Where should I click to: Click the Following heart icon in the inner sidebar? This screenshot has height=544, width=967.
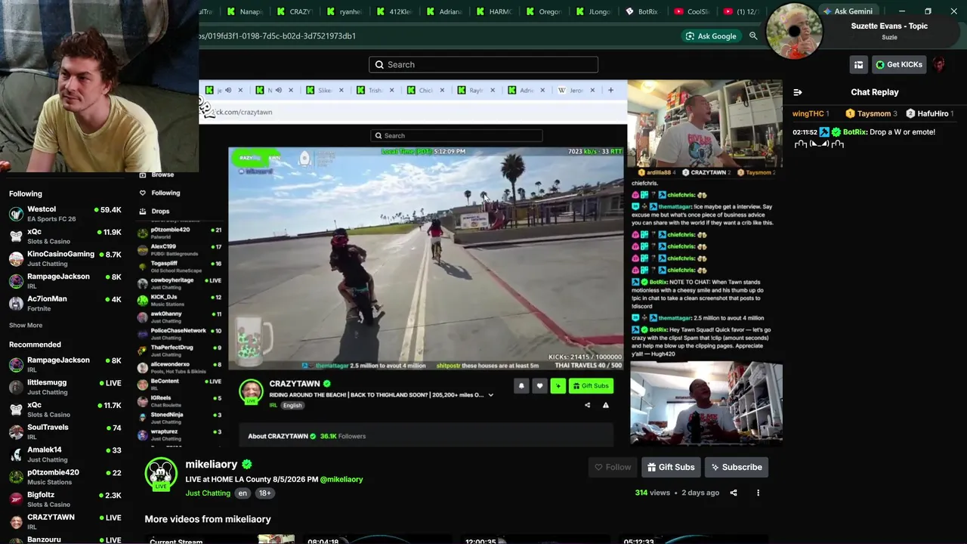[x=142, y=193]
